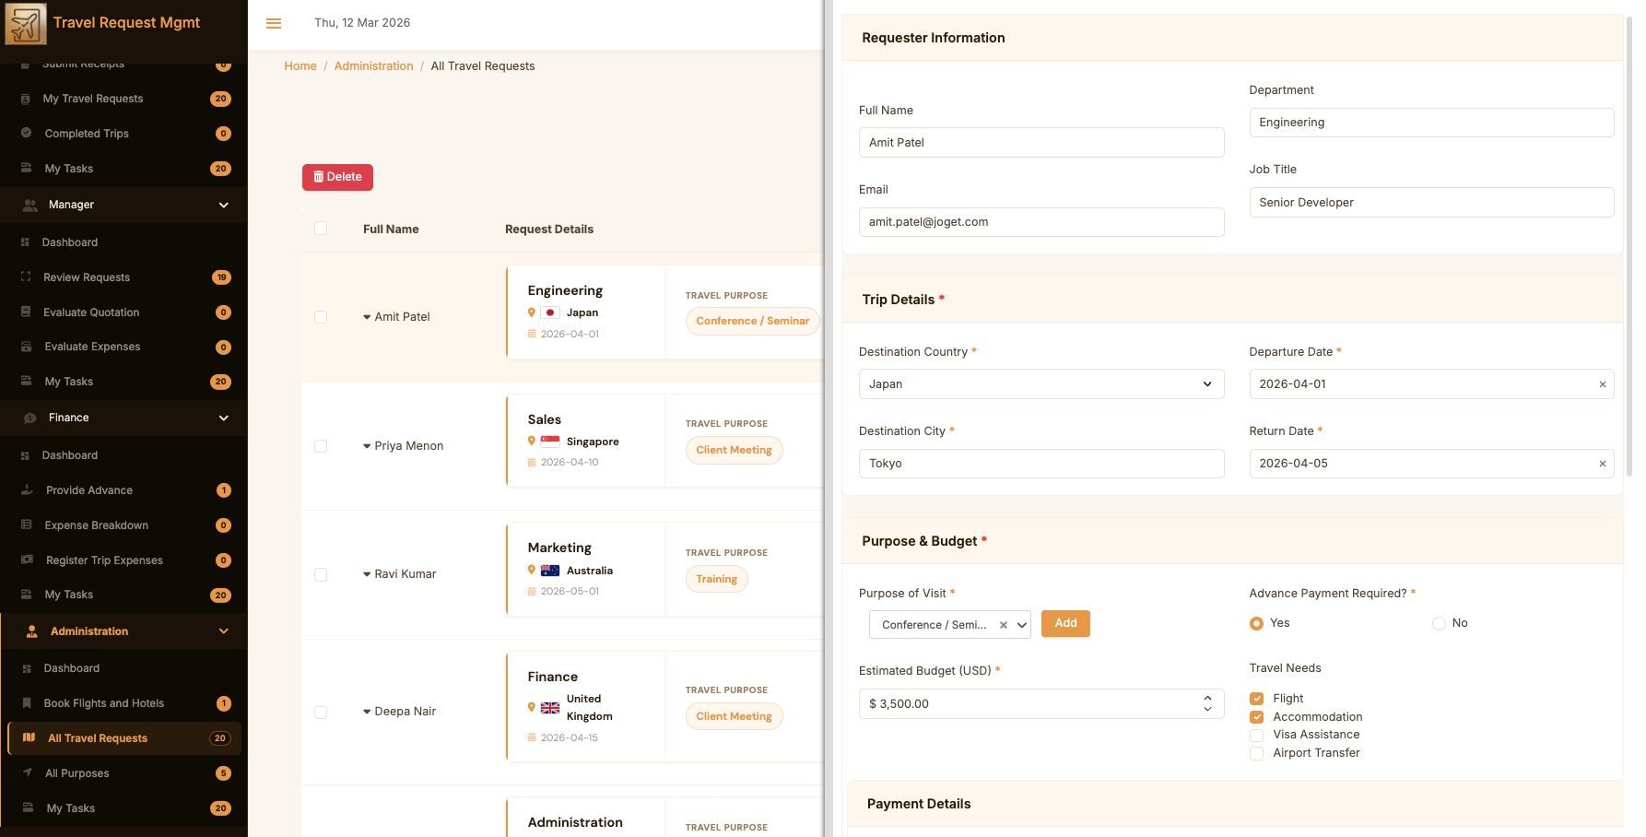Screen dimensions: 1646x837
Task: Open Review Requests in the sidebar
Action: tap(87, 277)
